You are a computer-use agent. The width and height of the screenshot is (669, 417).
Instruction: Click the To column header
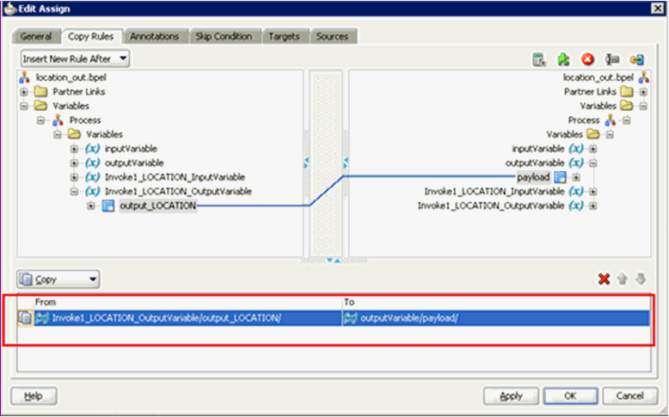pyautogui.click(x=496, y=302)
